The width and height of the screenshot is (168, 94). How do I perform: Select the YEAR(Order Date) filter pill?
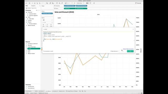[47, 13]
